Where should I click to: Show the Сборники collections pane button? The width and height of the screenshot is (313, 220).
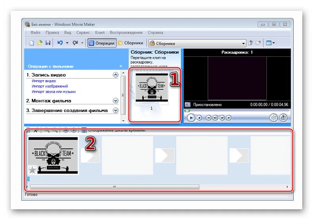click(x=131, y=43)
